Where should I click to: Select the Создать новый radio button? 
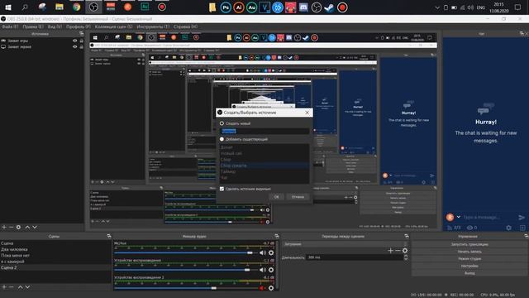point(222,123)
